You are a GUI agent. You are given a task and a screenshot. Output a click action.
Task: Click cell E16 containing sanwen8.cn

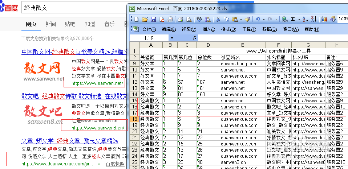(x=243, y=107)
